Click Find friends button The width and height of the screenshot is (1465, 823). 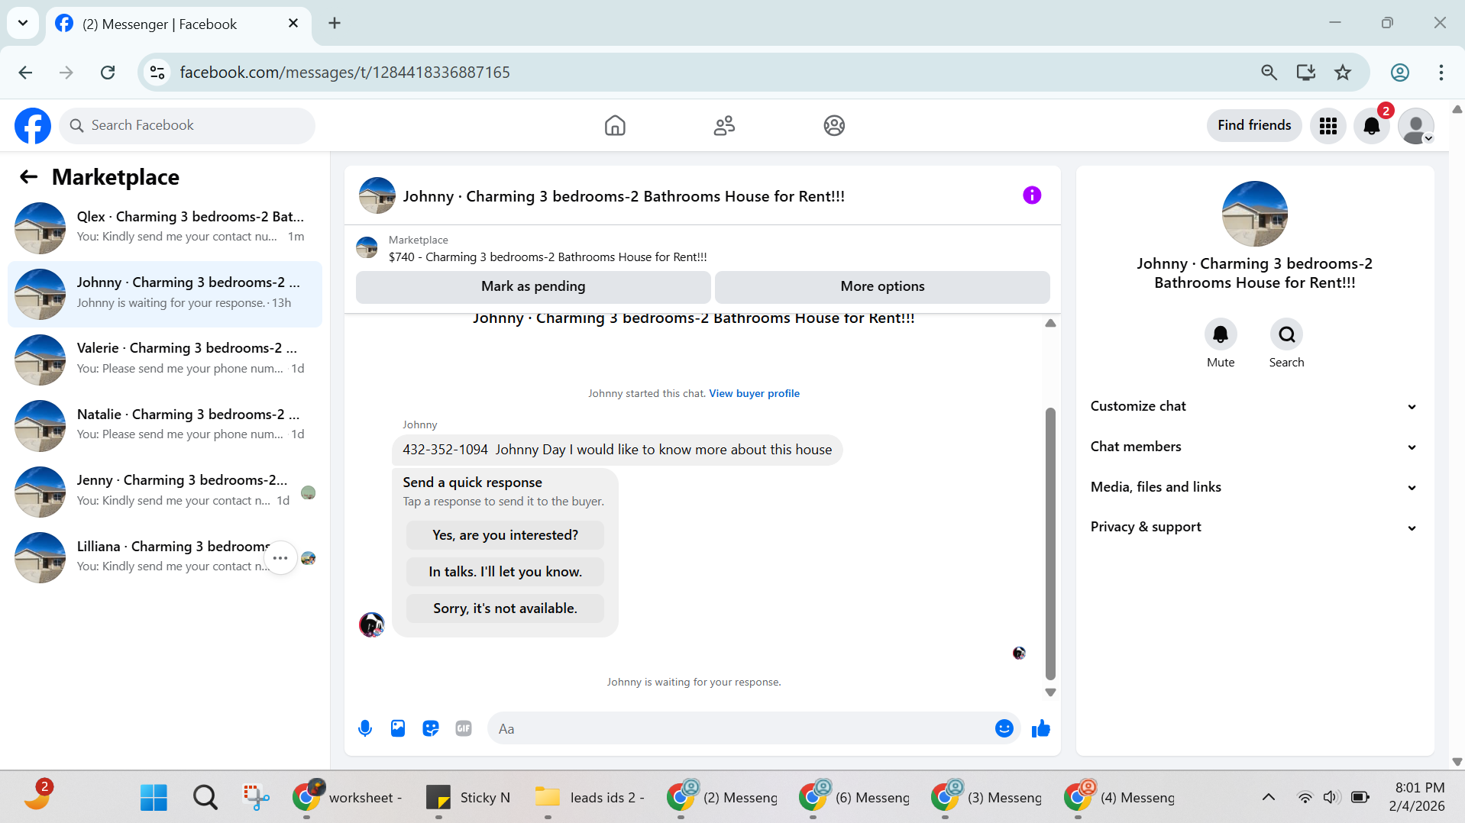1254,125
